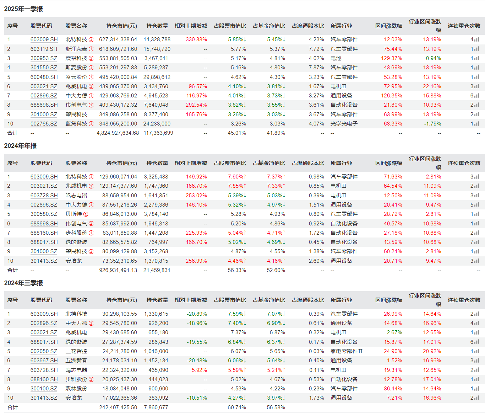Image resolution: width=485 pixels, height=416 pixels.
Task: Open bar chart icon in 五洲新春 row
Action: coord(477,361)
